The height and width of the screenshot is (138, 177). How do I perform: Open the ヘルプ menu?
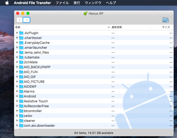[111, 3]
